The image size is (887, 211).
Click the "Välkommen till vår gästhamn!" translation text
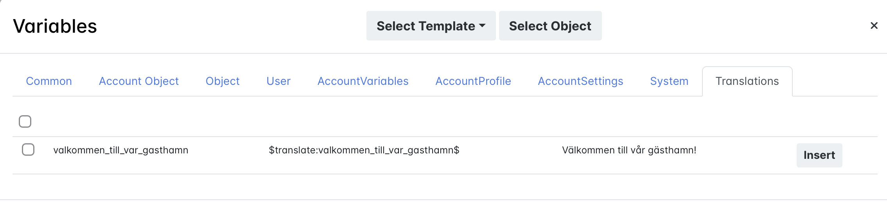tap(629, 150)
